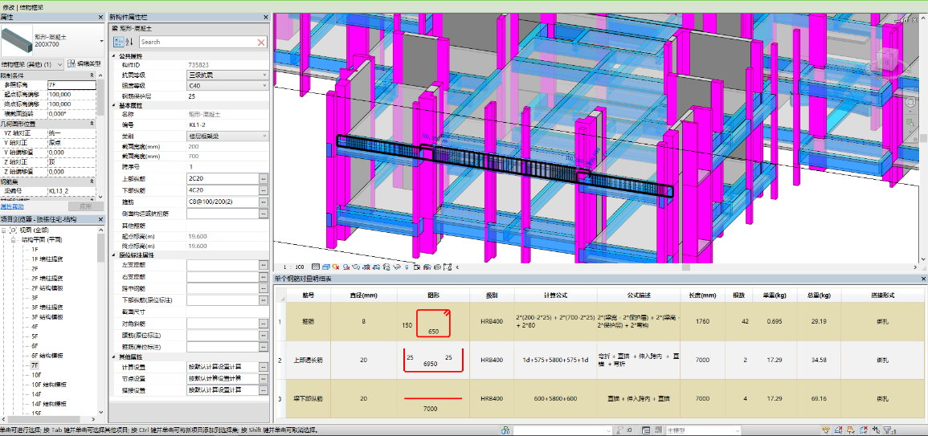Collapse the 限制条件 group chevron
Screen dimensions: 928x436
pos(91,75)
